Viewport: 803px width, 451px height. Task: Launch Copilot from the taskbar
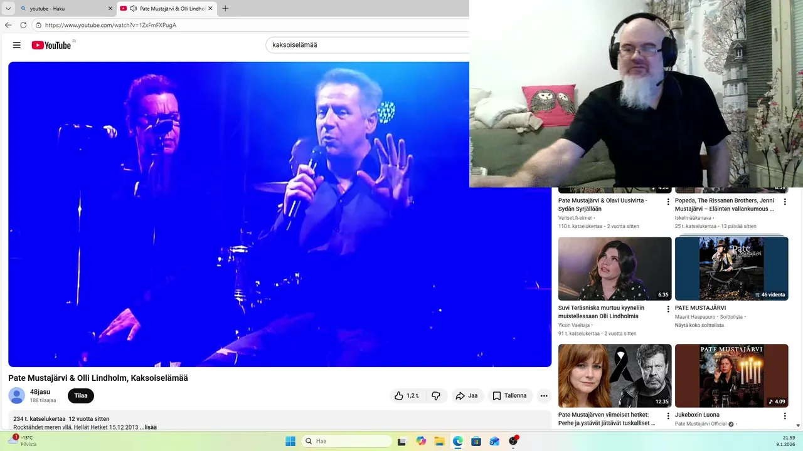pos(421,441)
